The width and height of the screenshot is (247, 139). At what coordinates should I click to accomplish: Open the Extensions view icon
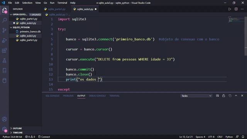tap(4, 51)
